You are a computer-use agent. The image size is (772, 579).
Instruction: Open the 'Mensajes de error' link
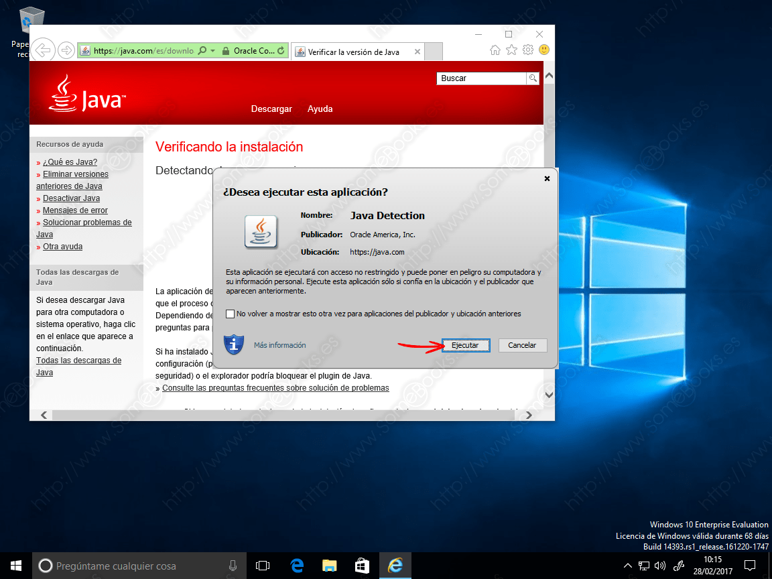click(x=75, y=210)
